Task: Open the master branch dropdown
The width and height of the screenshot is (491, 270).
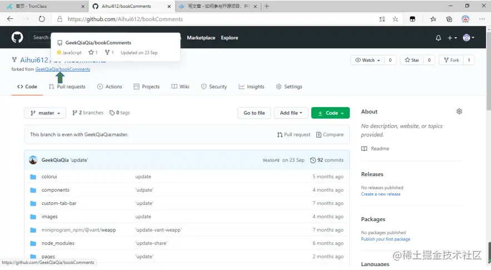Action: [45, 113]
